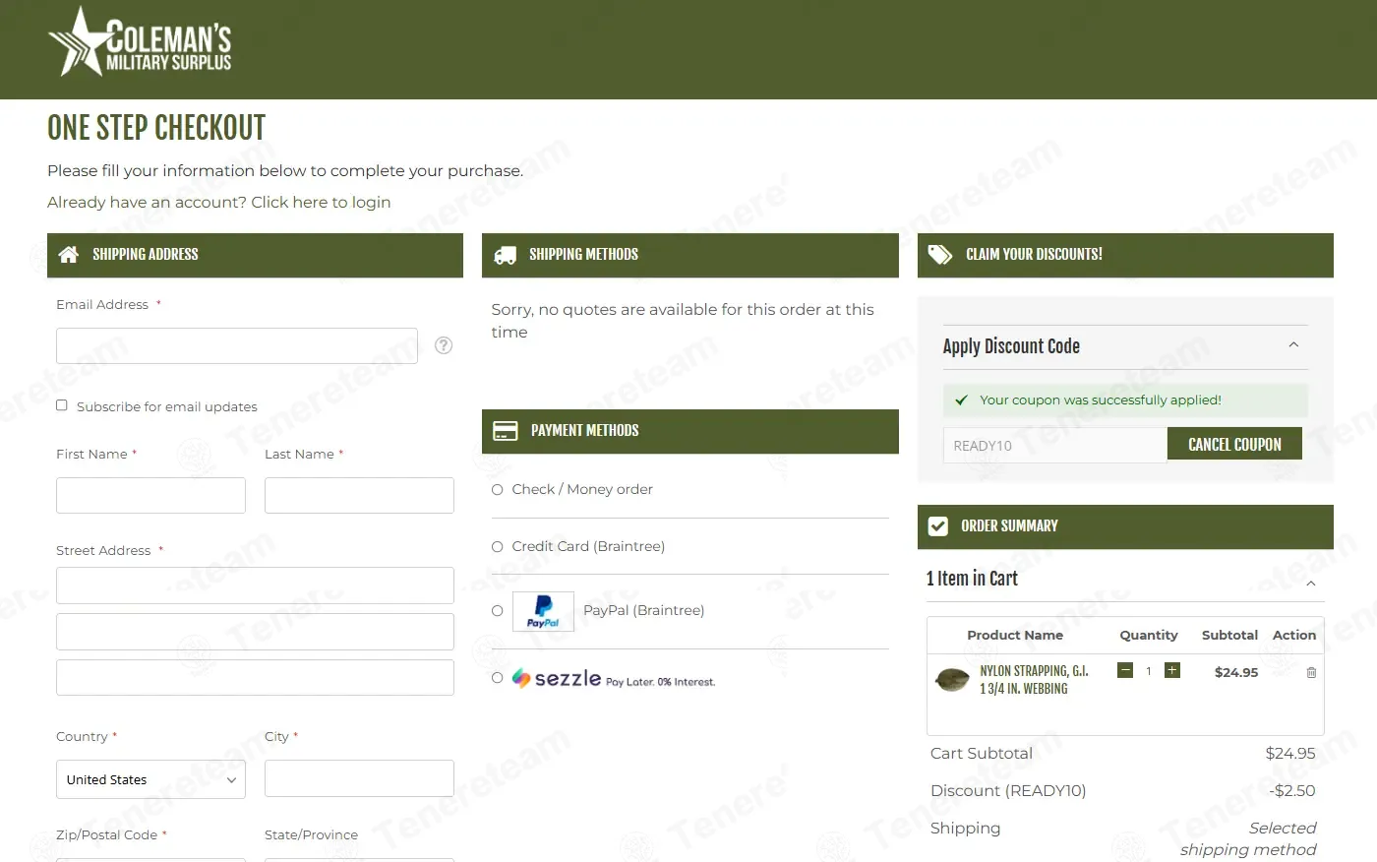Viewport: 1377px width, 862px height.
Task: Click the PayPal logo icon
Action: 543,611
